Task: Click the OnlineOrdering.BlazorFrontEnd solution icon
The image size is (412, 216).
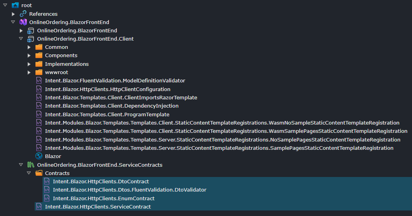Action: [x=23, y=22]
